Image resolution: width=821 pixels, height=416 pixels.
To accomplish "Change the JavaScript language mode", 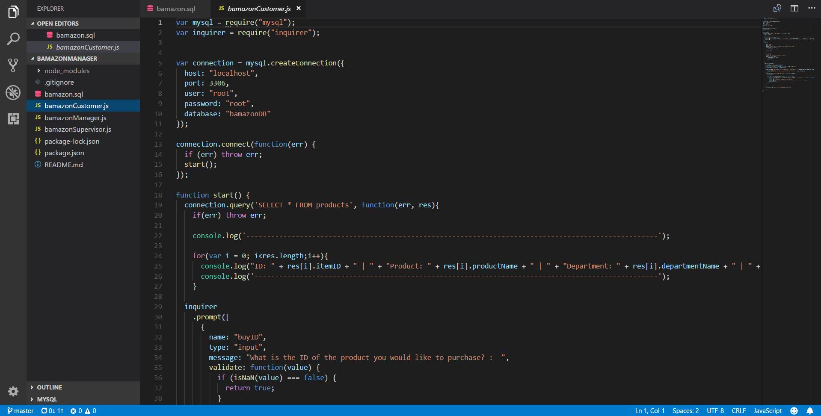I will point(768,410).
